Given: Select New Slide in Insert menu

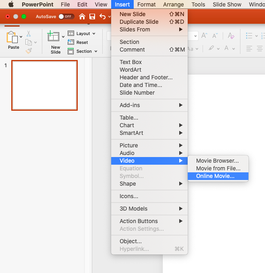Looking at the screenshot, I should 149,14.
